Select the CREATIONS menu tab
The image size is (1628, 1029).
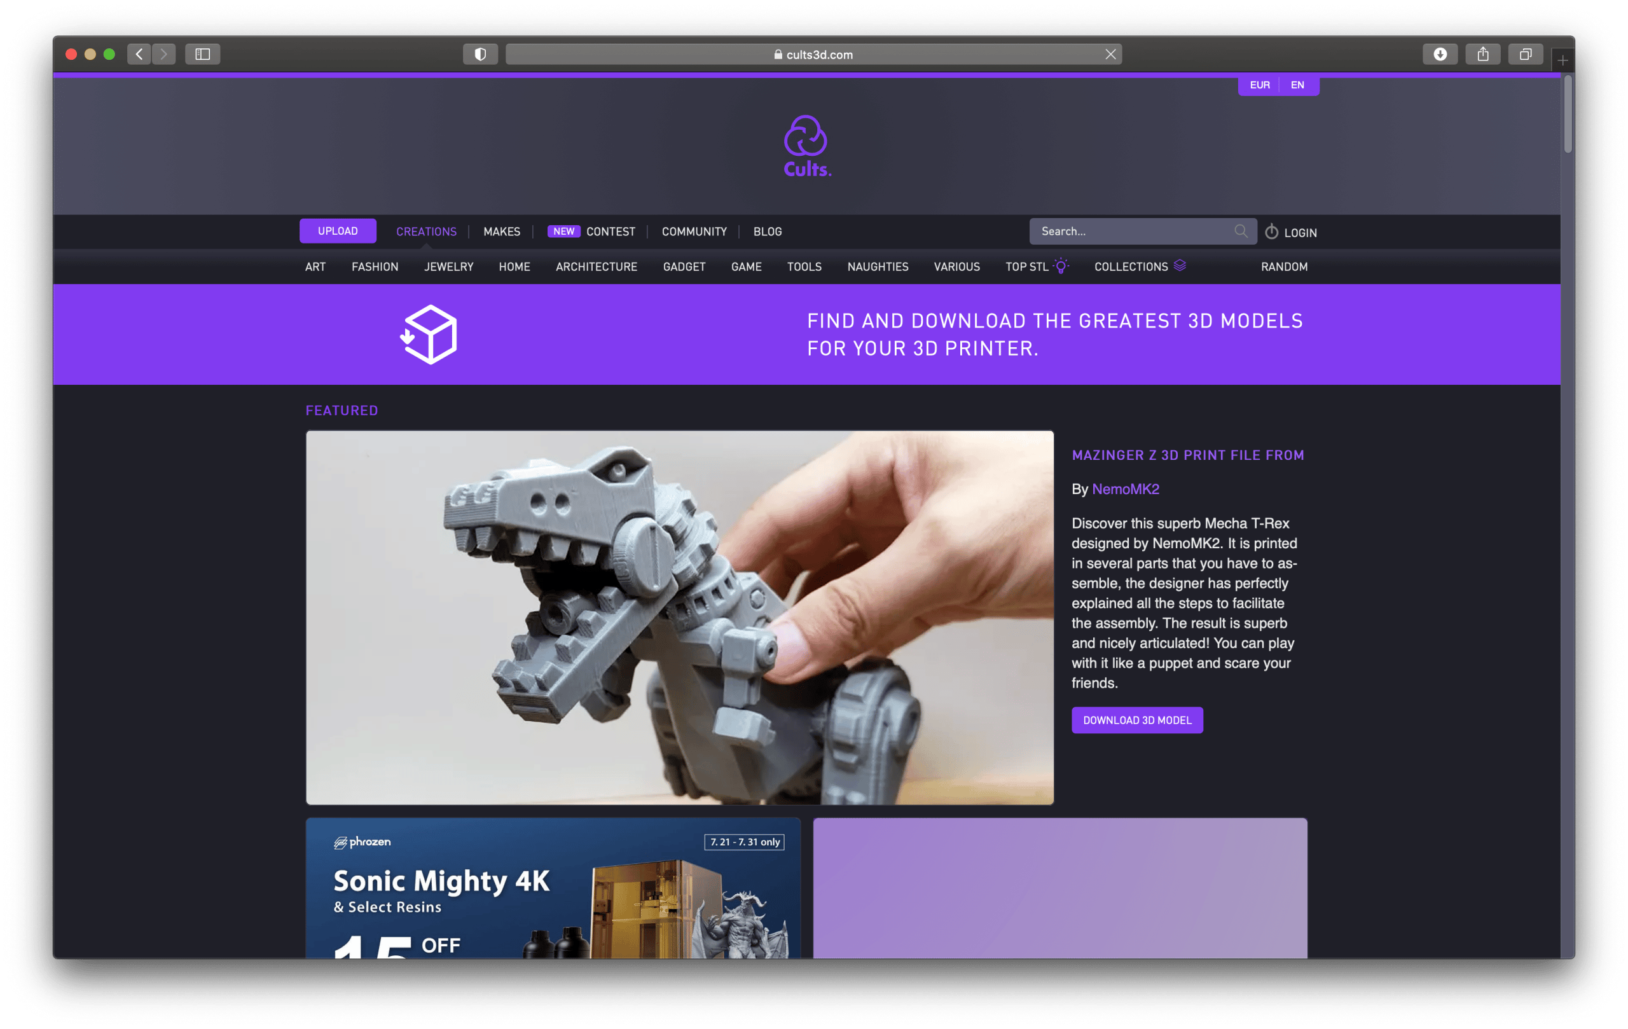[427, 232]
